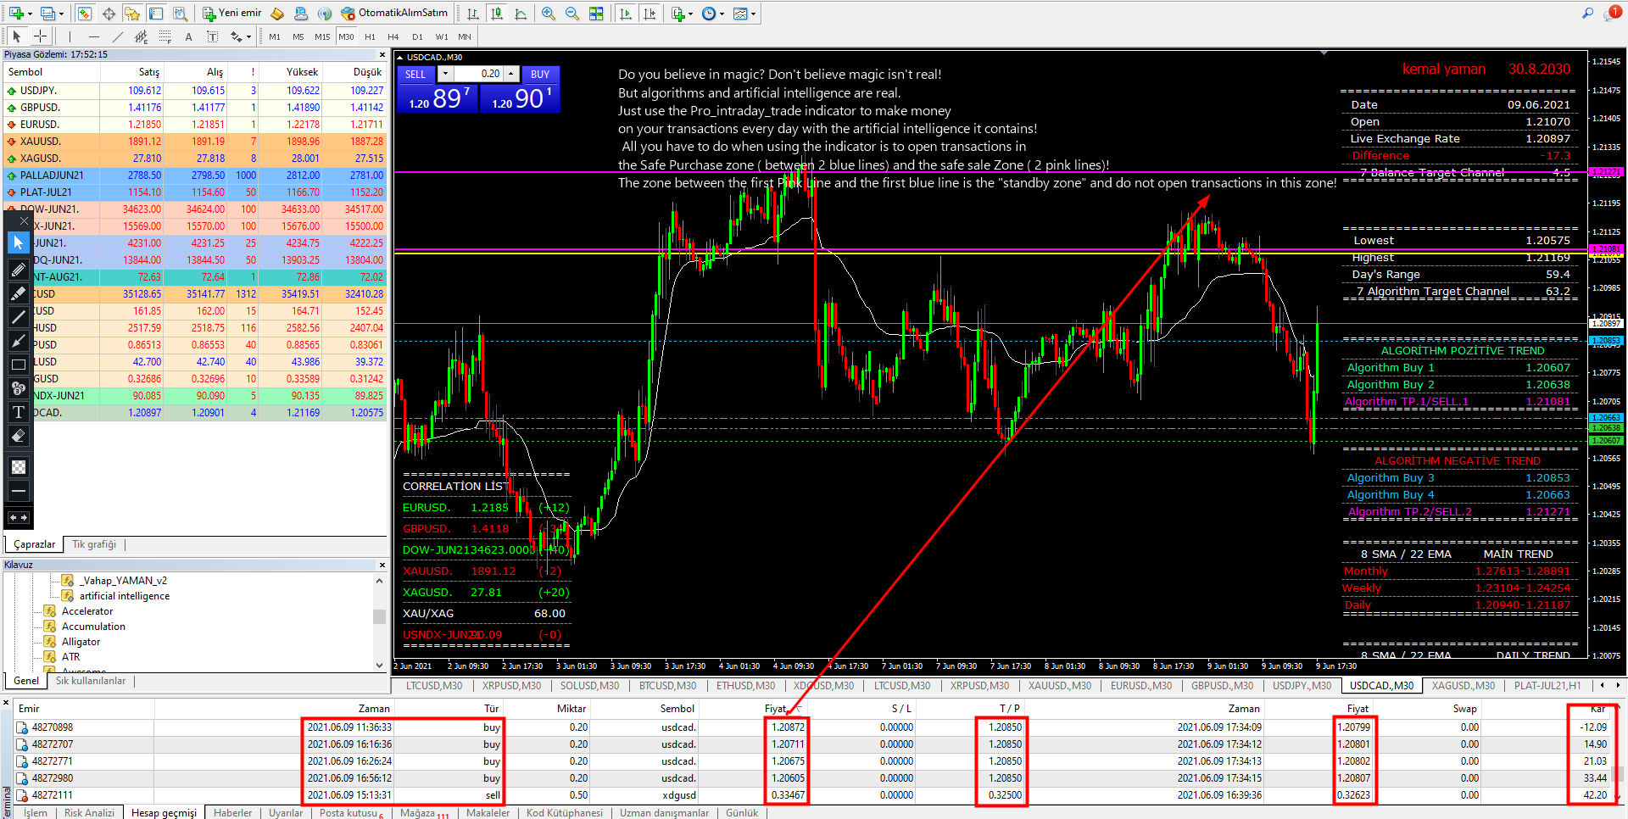Open the templates dropdown arrow

pos(753,14)
